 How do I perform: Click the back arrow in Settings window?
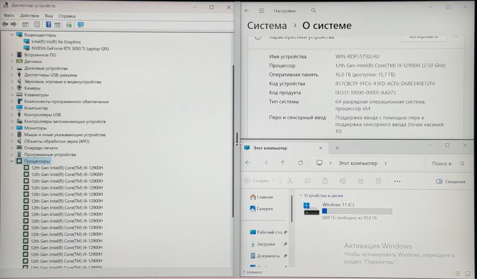click(x=247, y=10)
